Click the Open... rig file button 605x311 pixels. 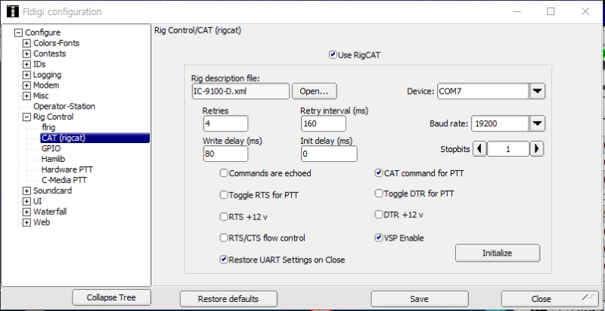[x=314, y=92]
